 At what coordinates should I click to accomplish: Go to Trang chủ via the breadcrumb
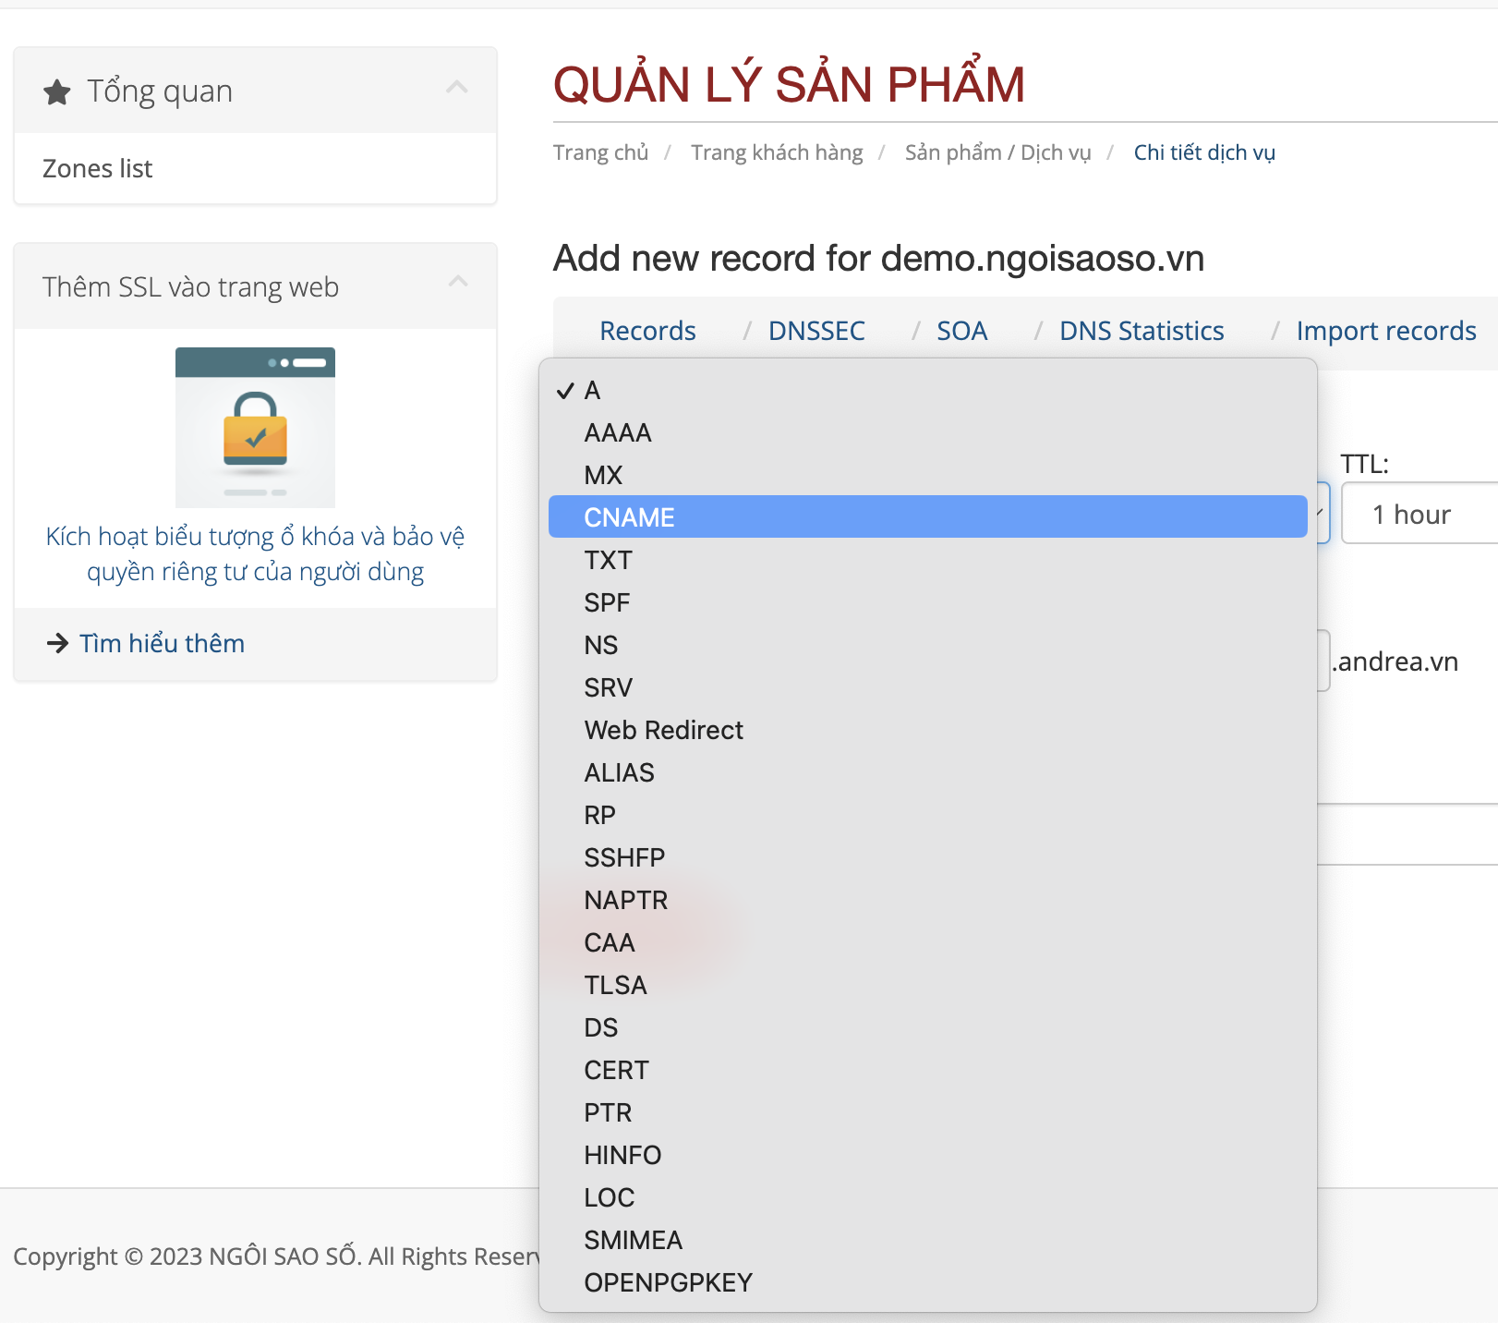[600, 152]
